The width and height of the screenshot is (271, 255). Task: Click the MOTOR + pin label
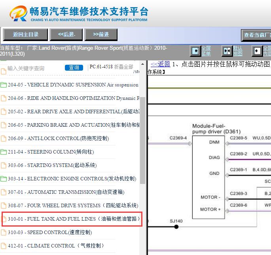(x=210, y=209)
